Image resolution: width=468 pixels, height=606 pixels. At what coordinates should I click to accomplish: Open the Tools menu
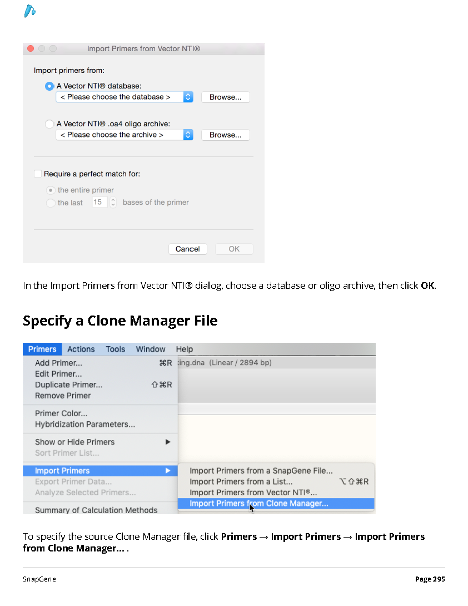[x=116, y=349]
